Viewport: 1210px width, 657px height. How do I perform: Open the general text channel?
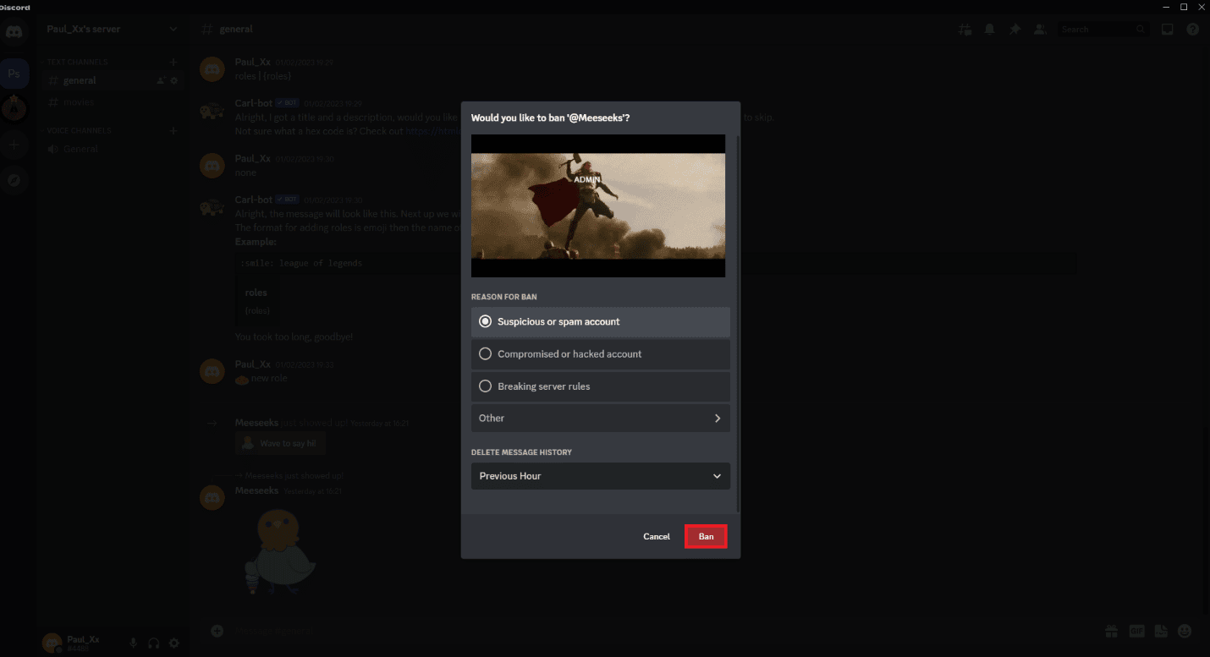pos(113,81)
